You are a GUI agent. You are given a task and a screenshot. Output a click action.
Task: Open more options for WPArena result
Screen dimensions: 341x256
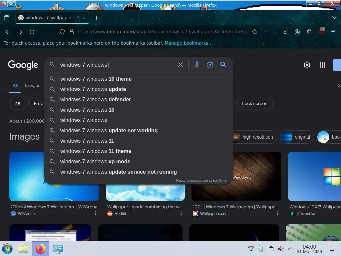[x=96, y=214]
